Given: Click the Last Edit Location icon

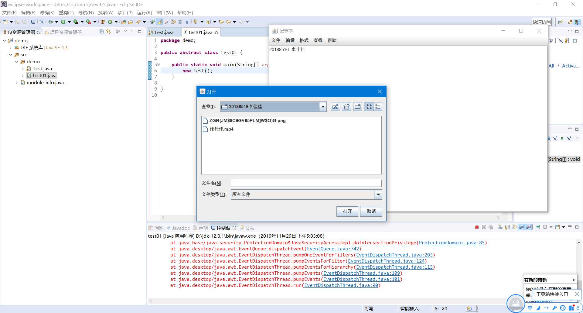Looking at the screenshot, I should 221,22.
